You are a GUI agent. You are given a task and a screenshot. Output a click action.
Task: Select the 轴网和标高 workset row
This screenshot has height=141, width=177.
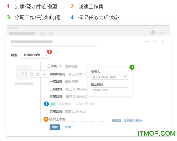[66, 74]
